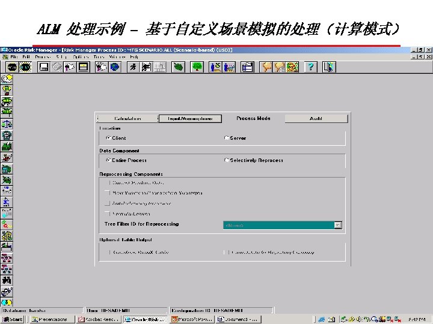Click the window with yellow pane toolbar icon
This screenshot has height=324, width=433.
point(83,67)
